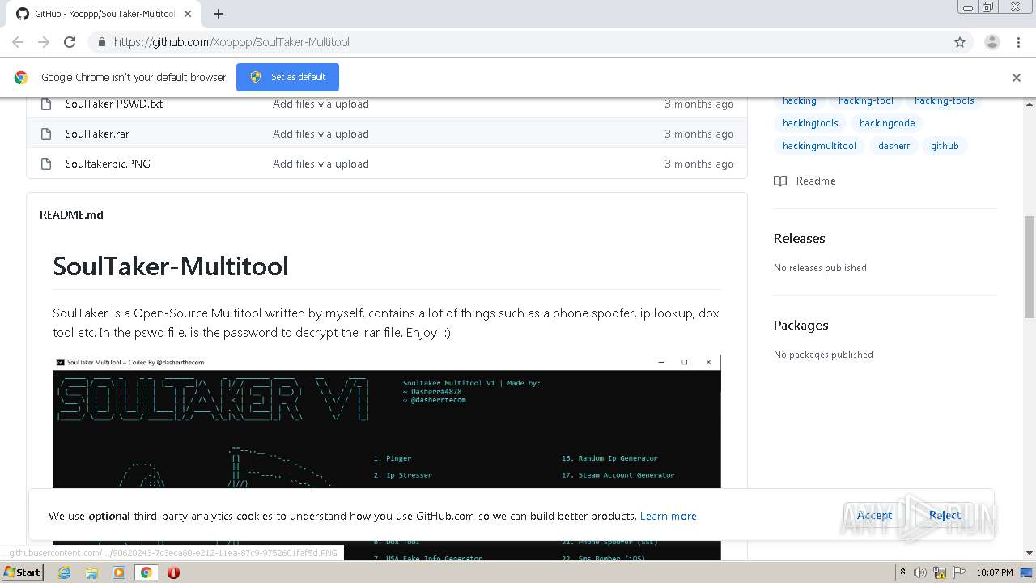Image resolution: width=1036 pixels, height=583 pixels.
Task: Open media player taskbar icon
Action: [x=119, y=572]
